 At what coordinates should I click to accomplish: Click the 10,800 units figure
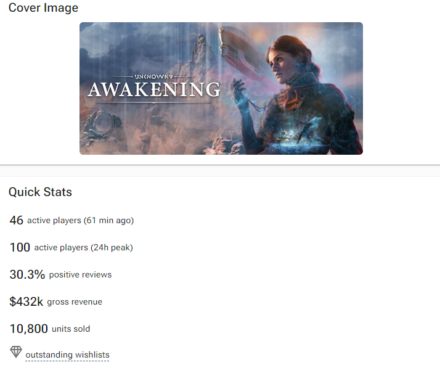point(28,329)
